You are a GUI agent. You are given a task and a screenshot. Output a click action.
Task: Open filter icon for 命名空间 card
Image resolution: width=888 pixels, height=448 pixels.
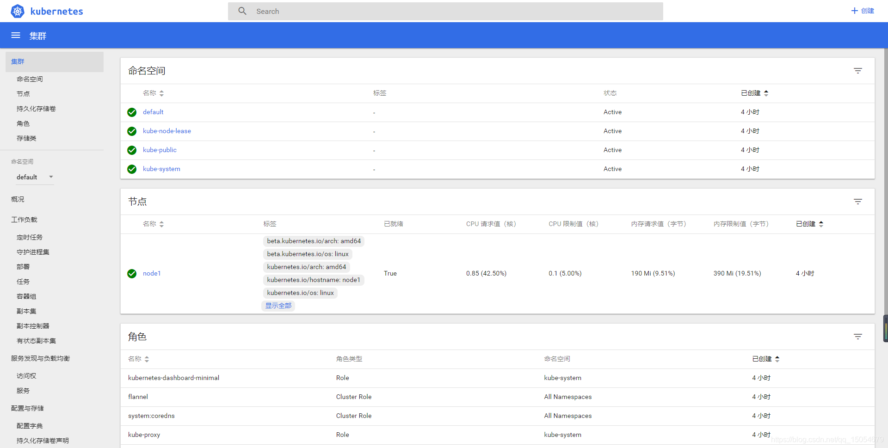[858, 71]
